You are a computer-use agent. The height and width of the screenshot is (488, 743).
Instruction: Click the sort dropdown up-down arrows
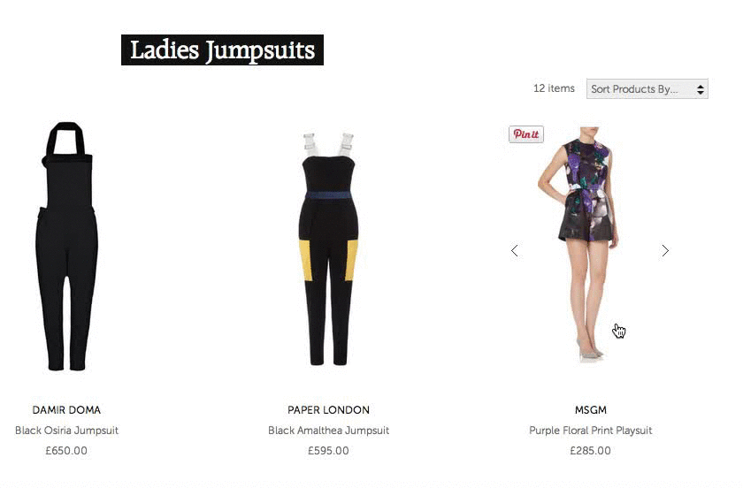700,89
